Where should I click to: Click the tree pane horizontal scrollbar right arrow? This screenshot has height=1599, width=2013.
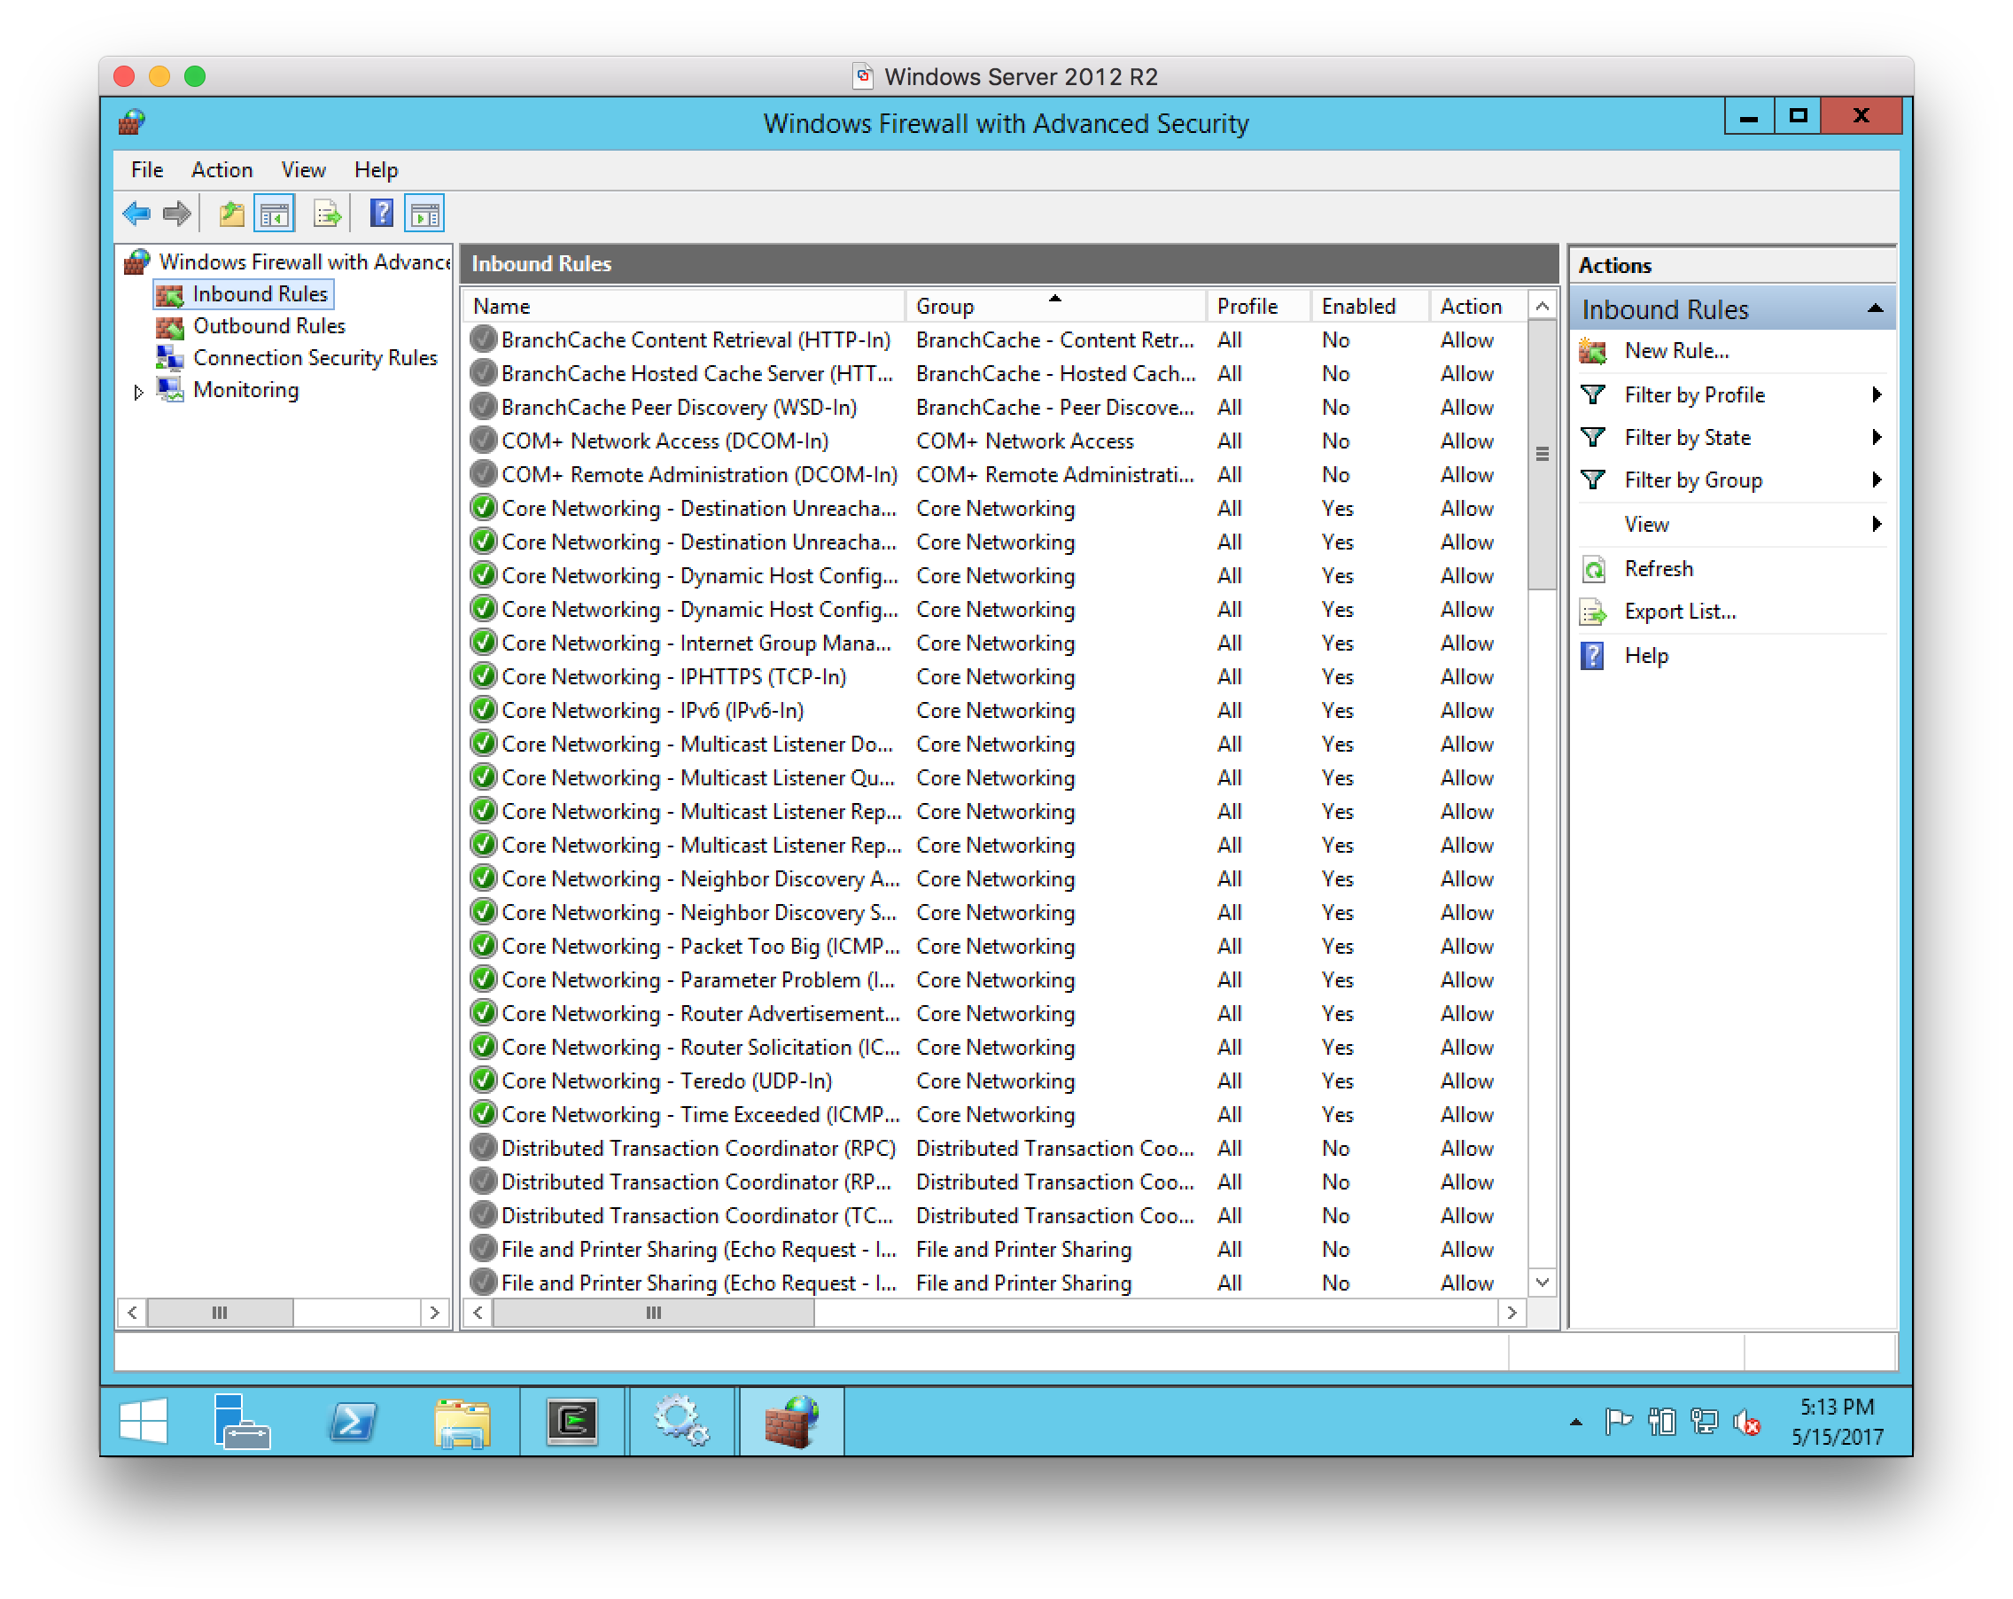434,1314
